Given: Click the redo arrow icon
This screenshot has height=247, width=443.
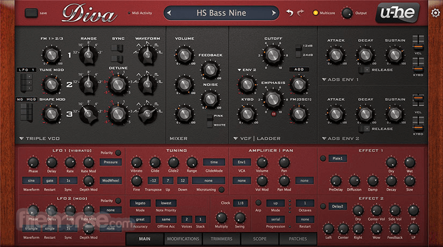Looking at the screenshot, I should tap(300, 13).
